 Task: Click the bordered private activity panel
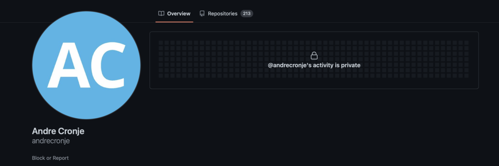[x=314, y=60]
